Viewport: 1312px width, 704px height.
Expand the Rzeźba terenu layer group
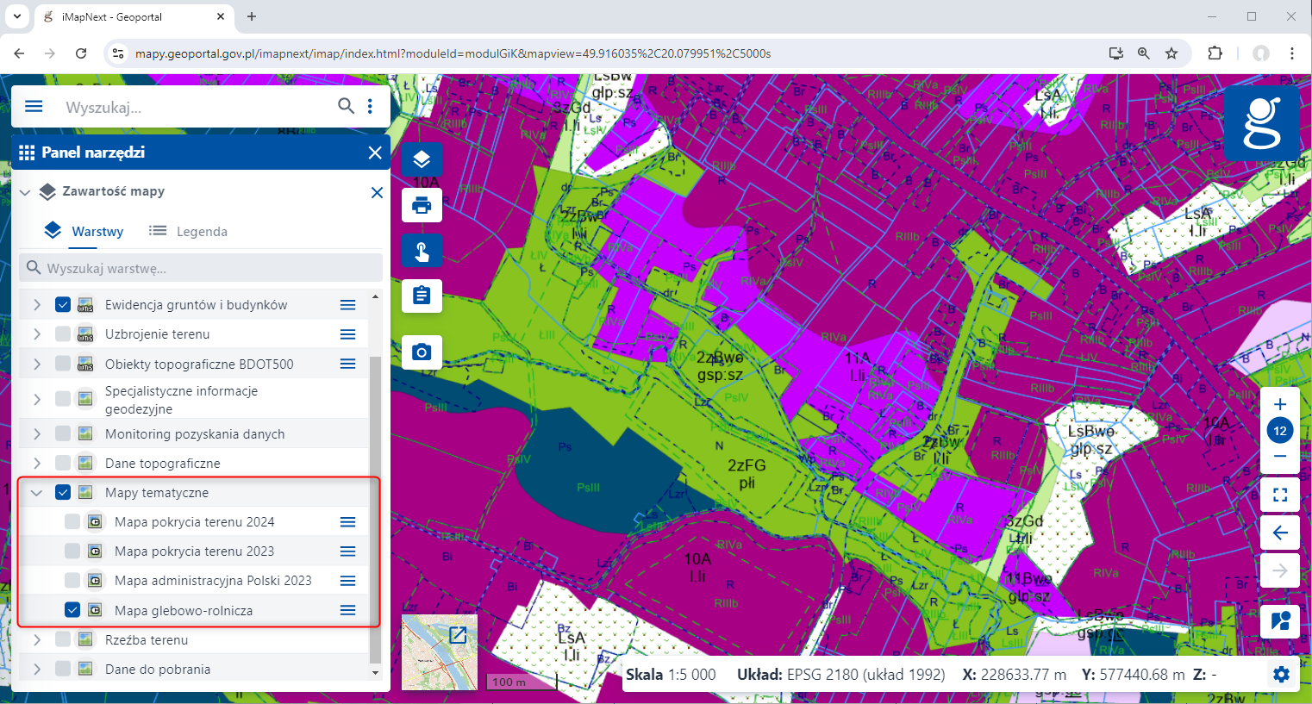click(36, 640)
